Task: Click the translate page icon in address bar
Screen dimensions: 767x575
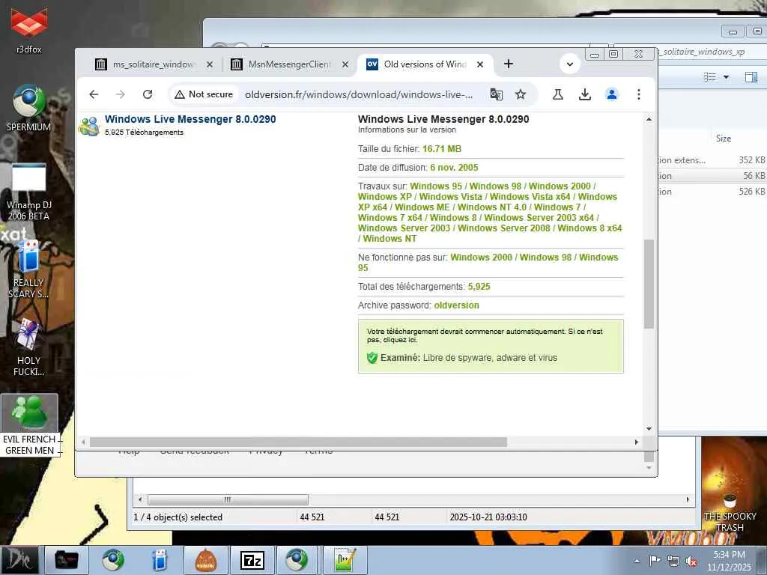Action: pyautogui.click(x=496, y=94)
